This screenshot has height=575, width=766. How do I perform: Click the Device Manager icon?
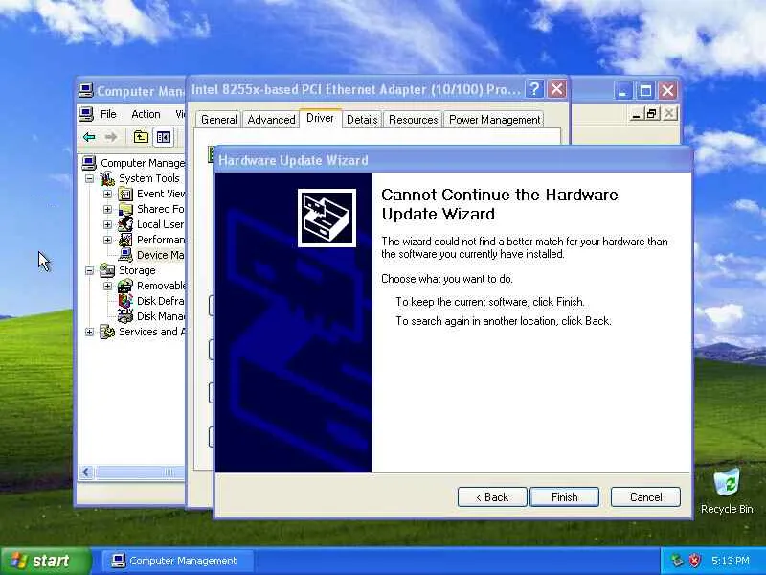125,255
